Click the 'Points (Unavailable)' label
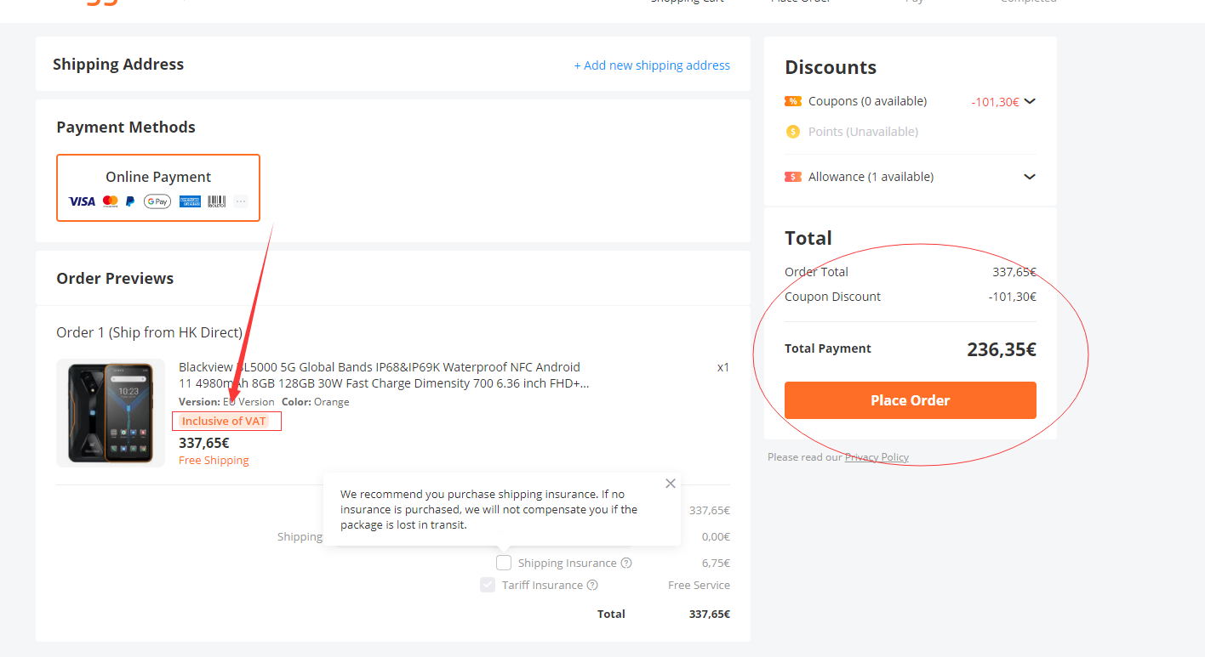This screenshot has height=657, width=1205. [x=863, y=132]
